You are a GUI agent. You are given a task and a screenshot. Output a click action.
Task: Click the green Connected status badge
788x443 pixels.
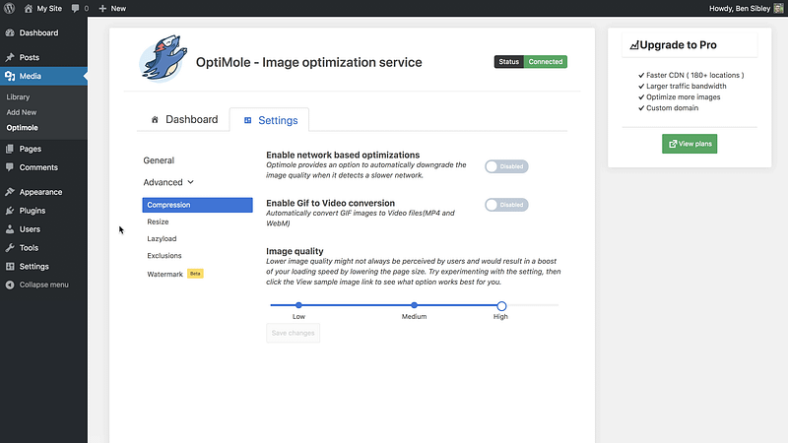pyautogui.click(x=546, y=62)
